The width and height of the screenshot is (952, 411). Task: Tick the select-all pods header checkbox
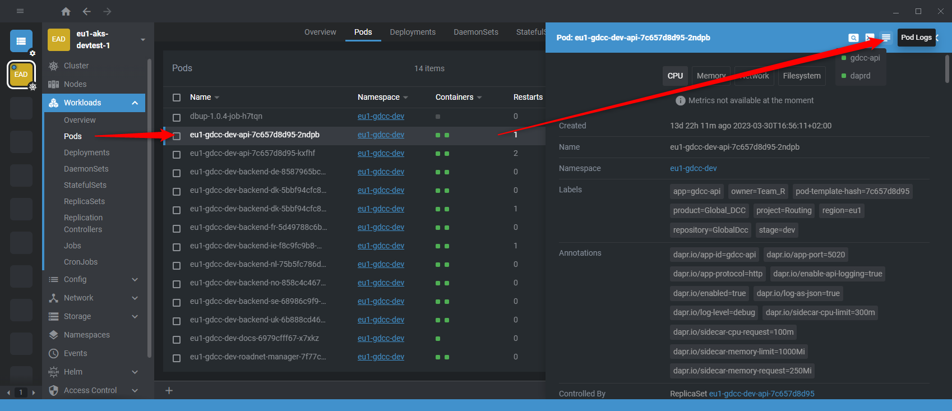tap(177, 98)
